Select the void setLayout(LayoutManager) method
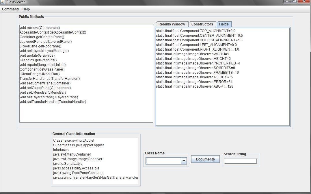Screen dimensions: 311x194 point(44,51)
